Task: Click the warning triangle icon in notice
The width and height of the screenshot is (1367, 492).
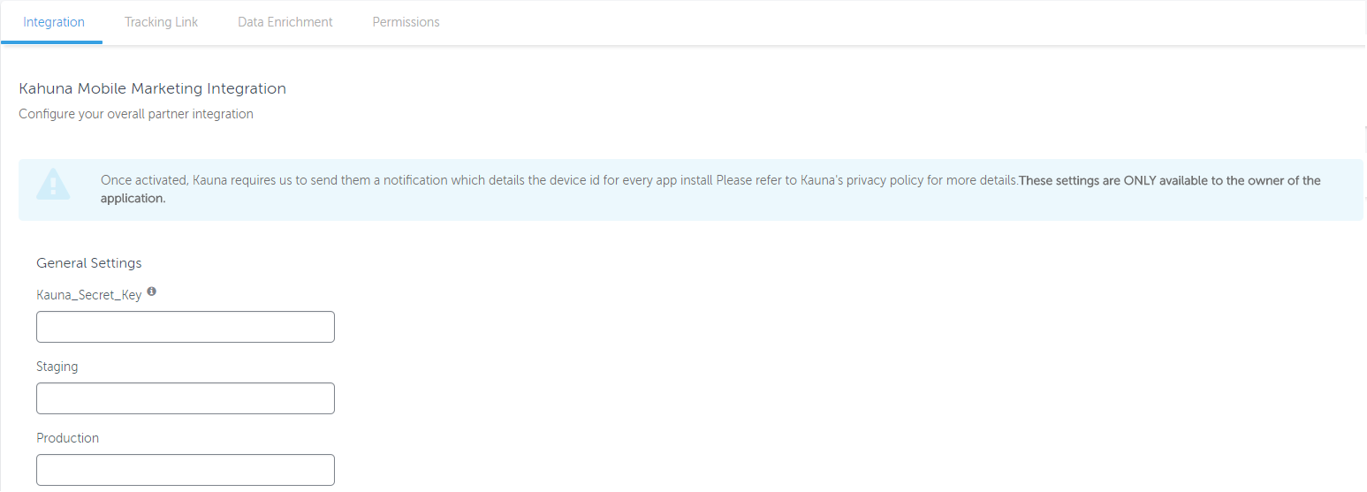Action: [53, 185]
